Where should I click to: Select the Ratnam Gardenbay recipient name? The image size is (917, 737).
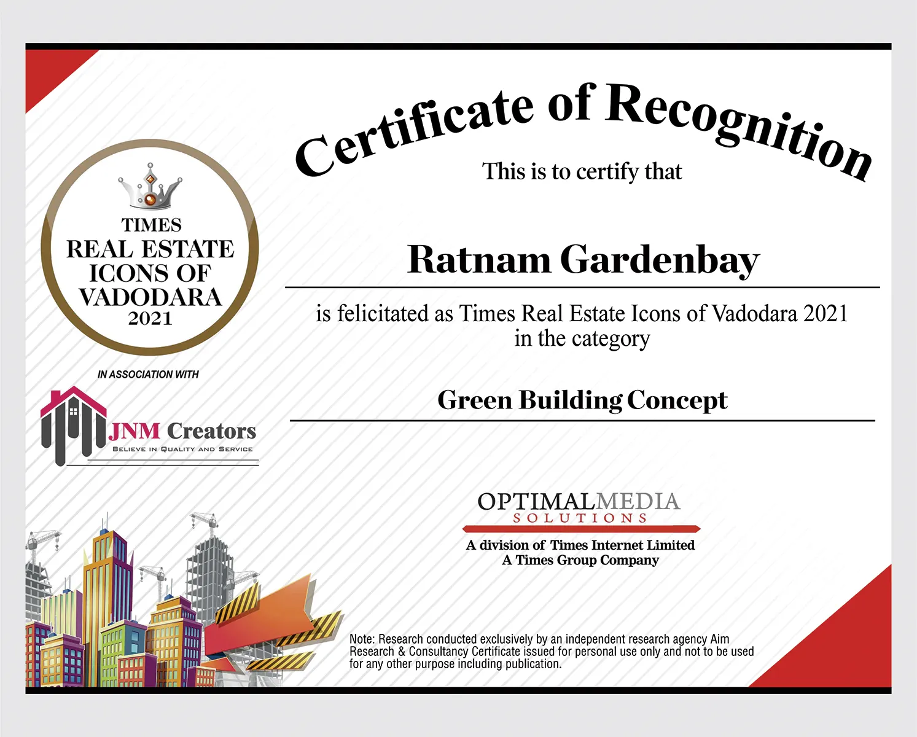(x=583, y=260)
